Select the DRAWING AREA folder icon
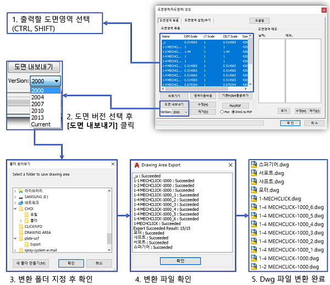330x285 pixels. (21, 232)
